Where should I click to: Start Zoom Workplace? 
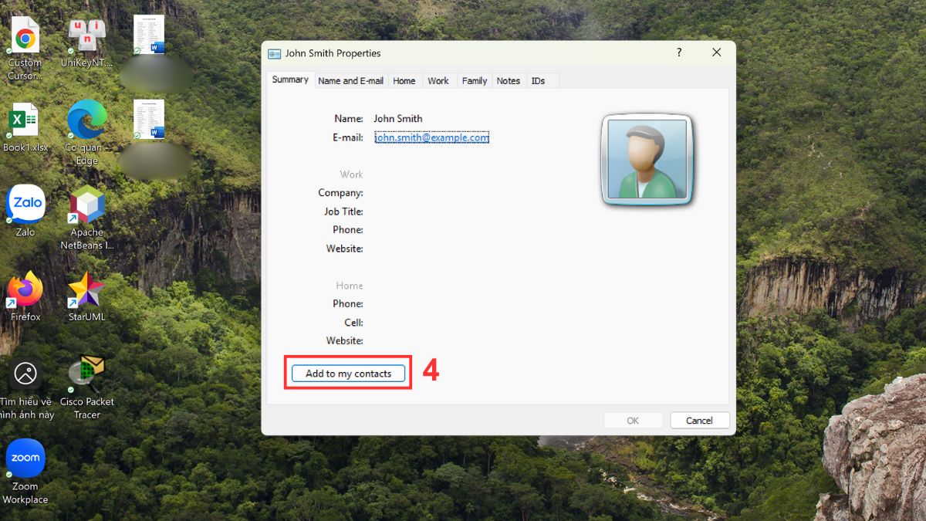(25, 457)
